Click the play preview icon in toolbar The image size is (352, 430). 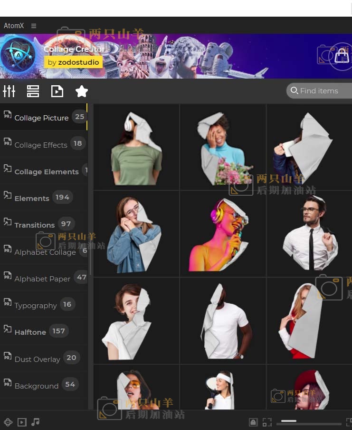57,91
